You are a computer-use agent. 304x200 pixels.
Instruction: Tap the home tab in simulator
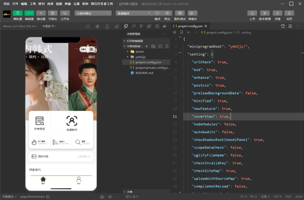click(43, 180)
